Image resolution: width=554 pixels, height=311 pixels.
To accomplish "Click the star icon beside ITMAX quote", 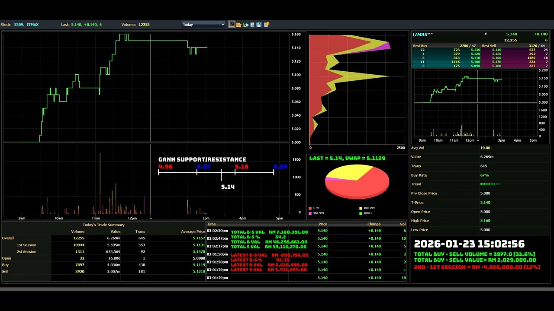I will (486, 34).
